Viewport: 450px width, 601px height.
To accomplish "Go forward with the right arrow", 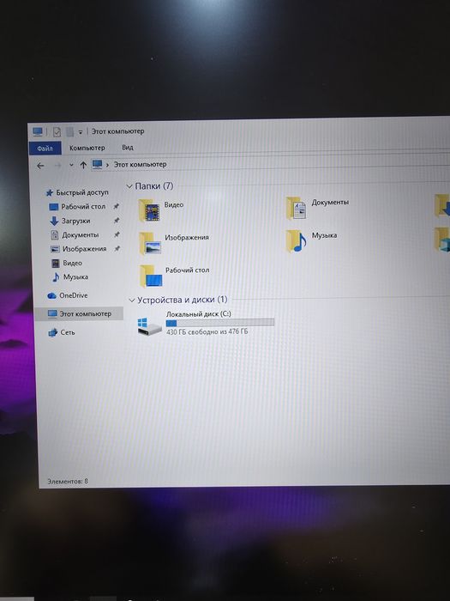I will [57, 165].
